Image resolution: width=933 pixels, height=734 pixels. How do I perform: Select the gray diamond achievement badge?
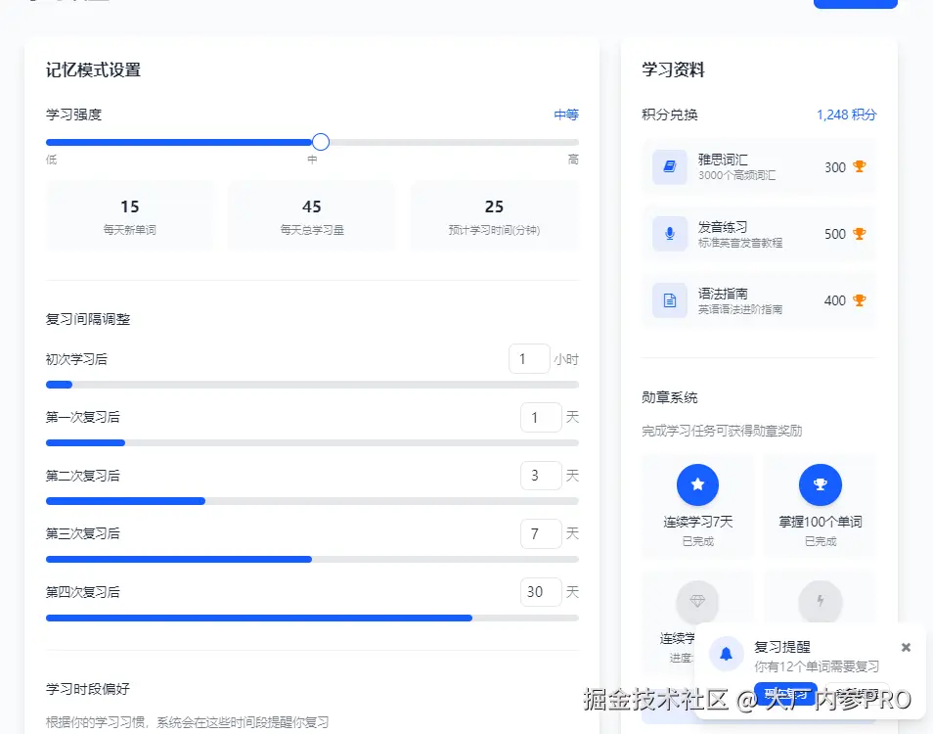click(697, 602)
